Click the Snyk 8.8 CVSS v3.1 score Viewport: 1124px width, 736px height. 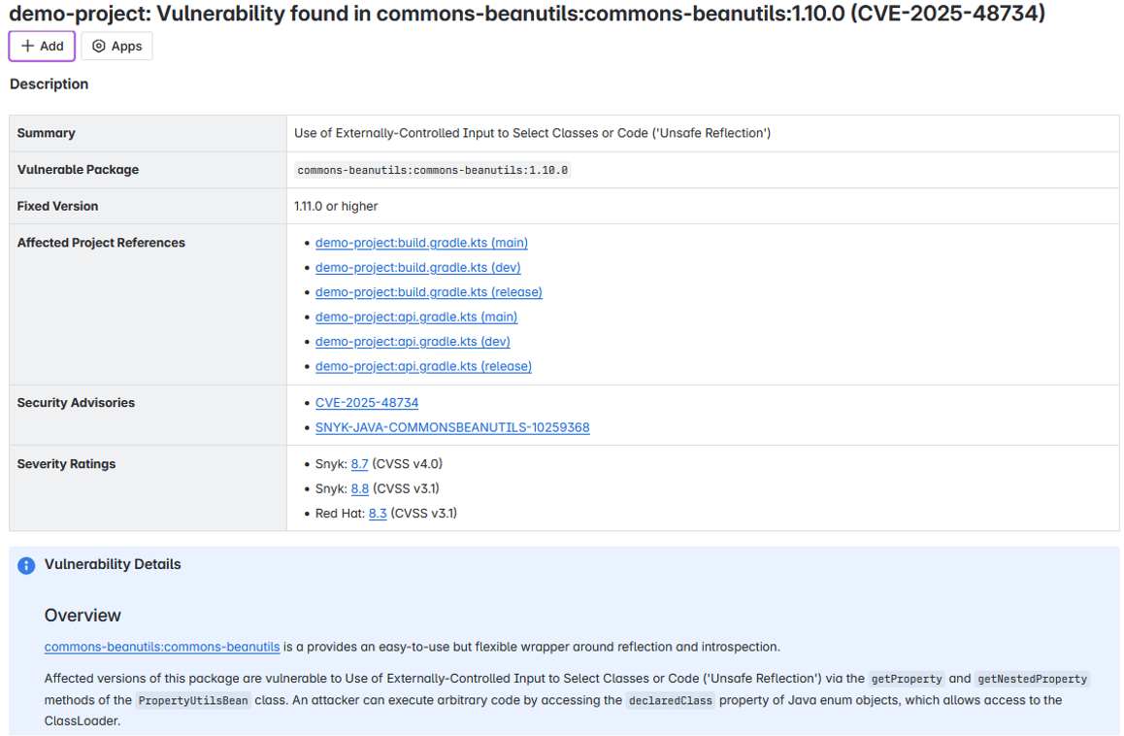359,488
